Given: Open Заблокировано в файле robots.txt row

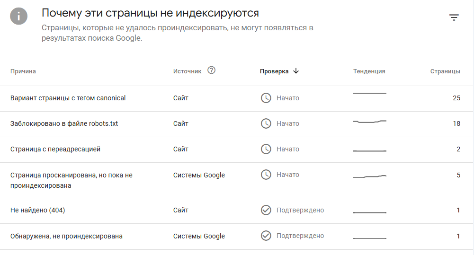Looking at the screenshot, I should 64,124.
